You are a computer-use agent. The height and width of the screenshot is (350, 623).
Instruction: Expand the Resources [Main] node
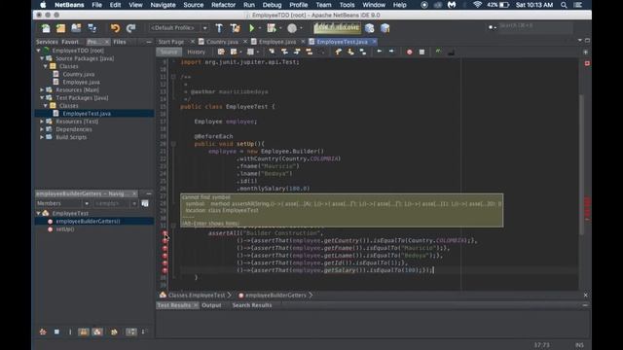coord(42,90)
